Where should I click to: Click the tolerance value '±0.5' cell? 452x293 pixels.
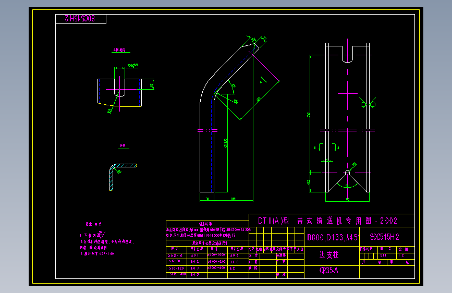click(x=194, y=275)
